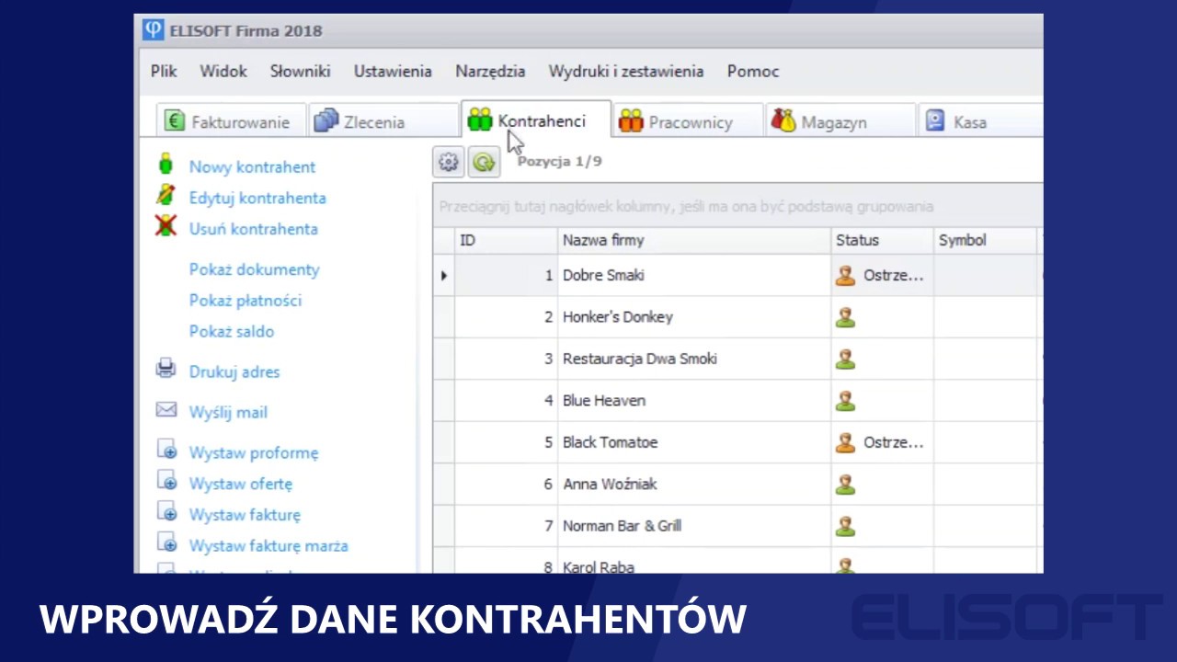Click the Usuń kontrahenta link
The image size is (1177, 662).
pyautogui.click(x=254, y=229)
